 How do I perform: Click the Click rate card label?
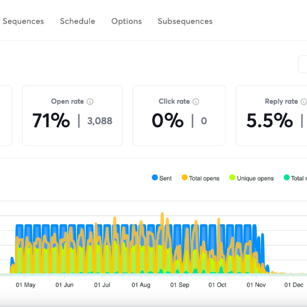[x=174, y=101]
